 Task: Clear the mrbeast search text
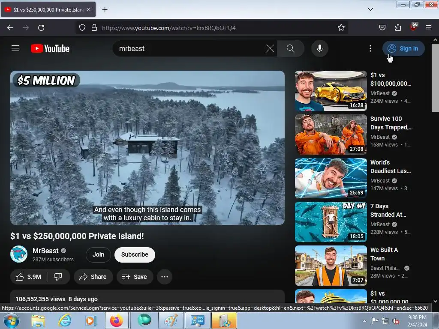point(270,48)
